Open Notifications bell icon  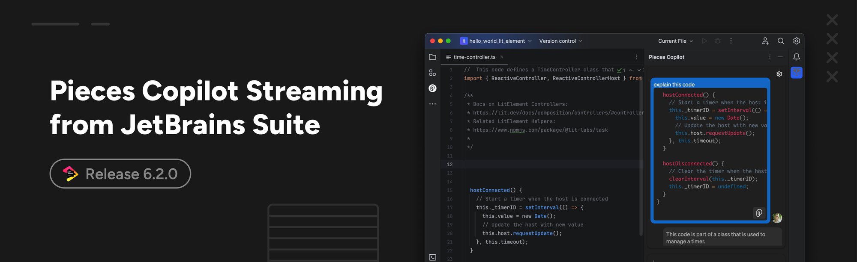797,57
